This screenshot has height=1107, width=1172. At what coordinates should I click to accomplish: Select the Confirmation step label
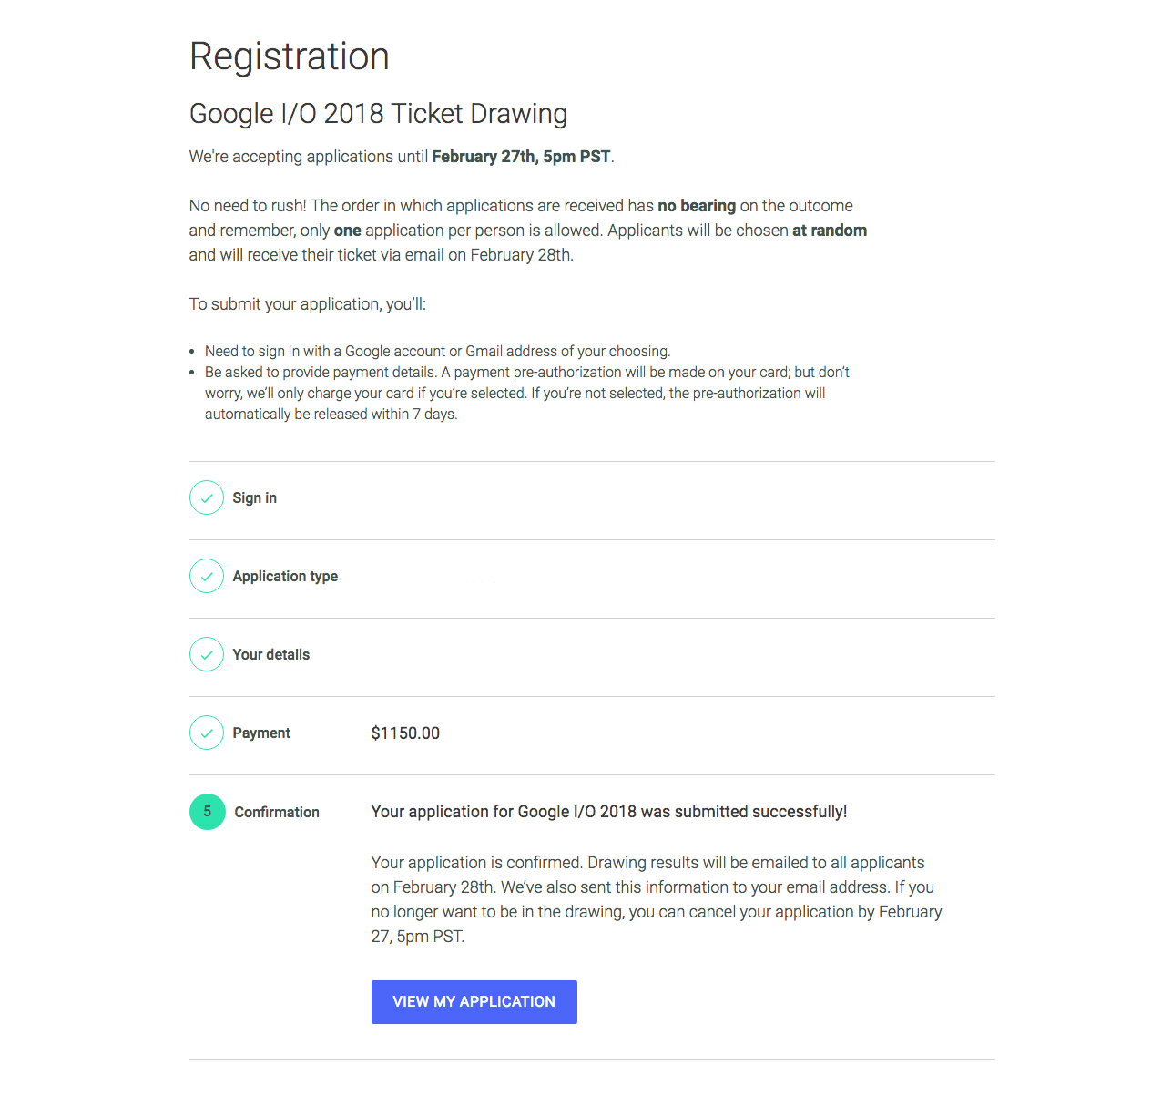pyautogui.click(x=277, y=813)
